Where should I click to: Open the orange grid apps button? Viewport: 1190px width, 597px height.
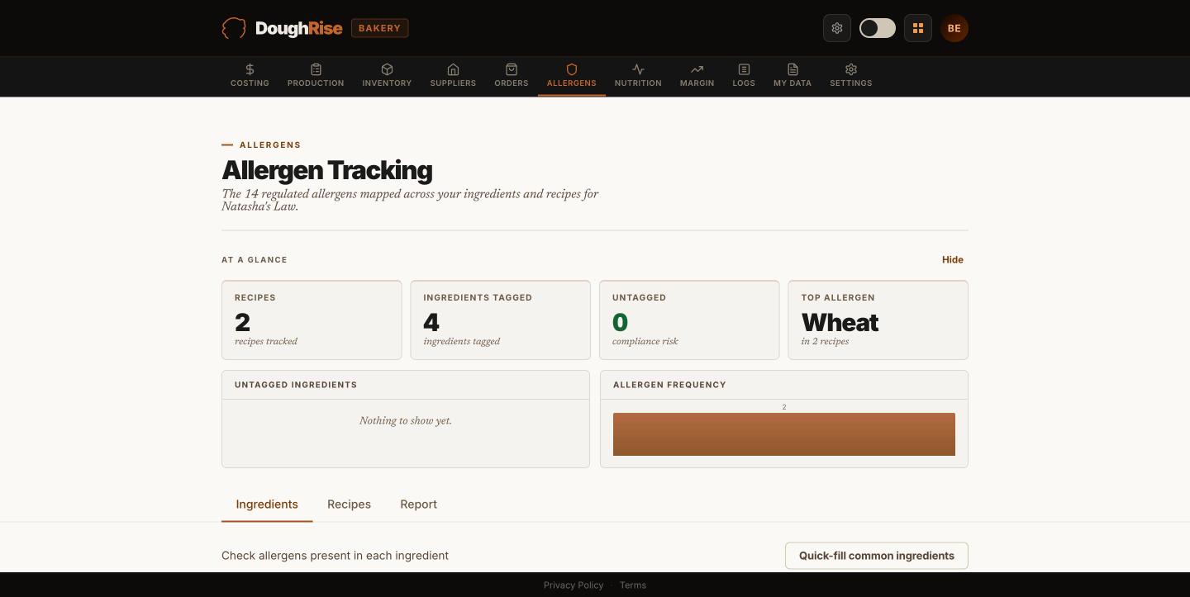918,28
